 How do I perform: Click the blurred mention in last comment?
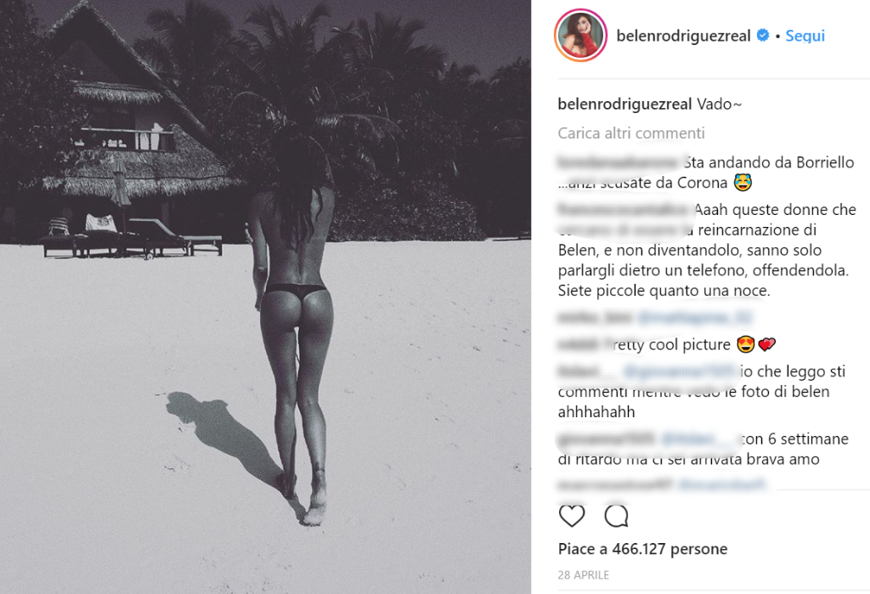click(721, 484)
